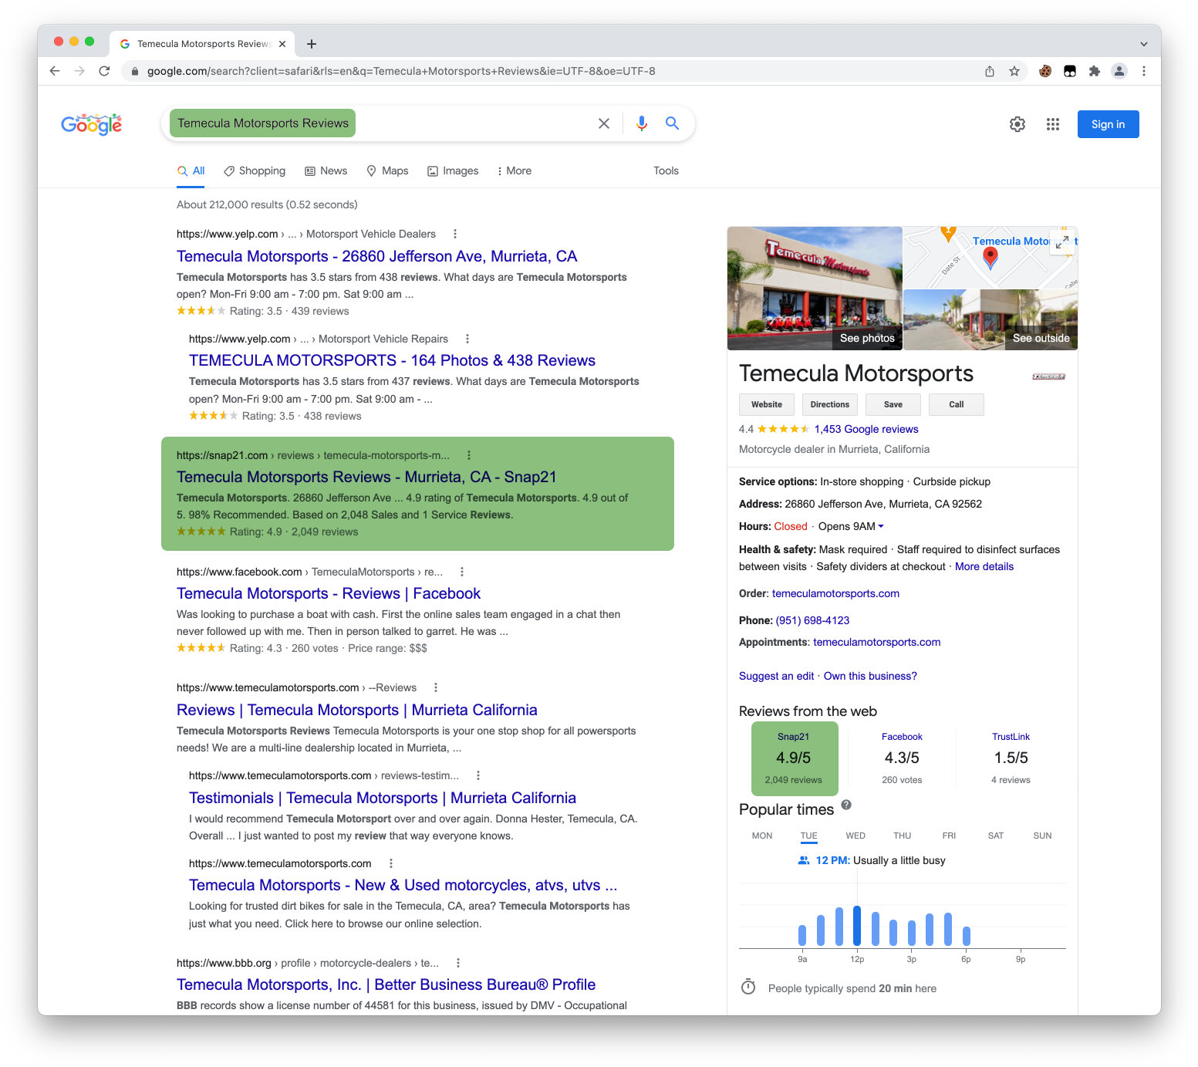Click the browser forward arrow

tap(79, 71)
